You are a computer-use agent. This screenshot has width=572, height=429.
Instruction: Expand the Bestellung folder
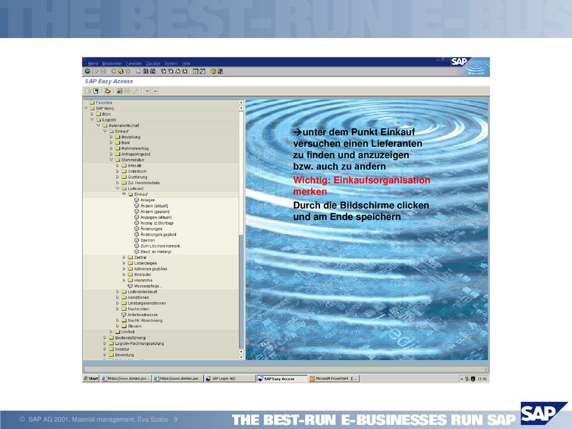coord(111,137)
